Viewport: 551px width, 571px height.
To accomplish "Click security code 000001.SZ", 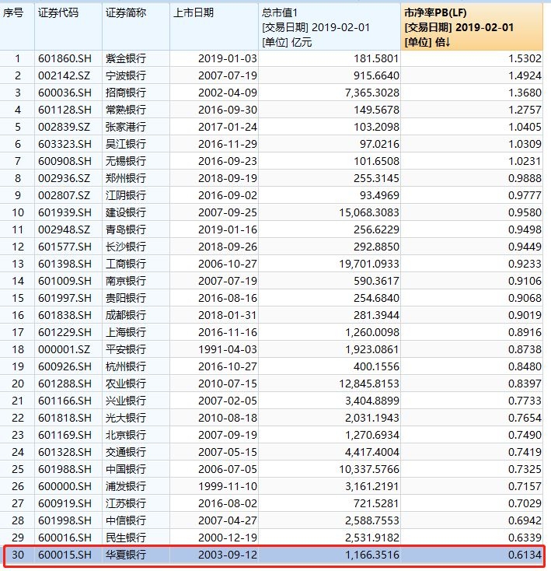I will (64, 349).
